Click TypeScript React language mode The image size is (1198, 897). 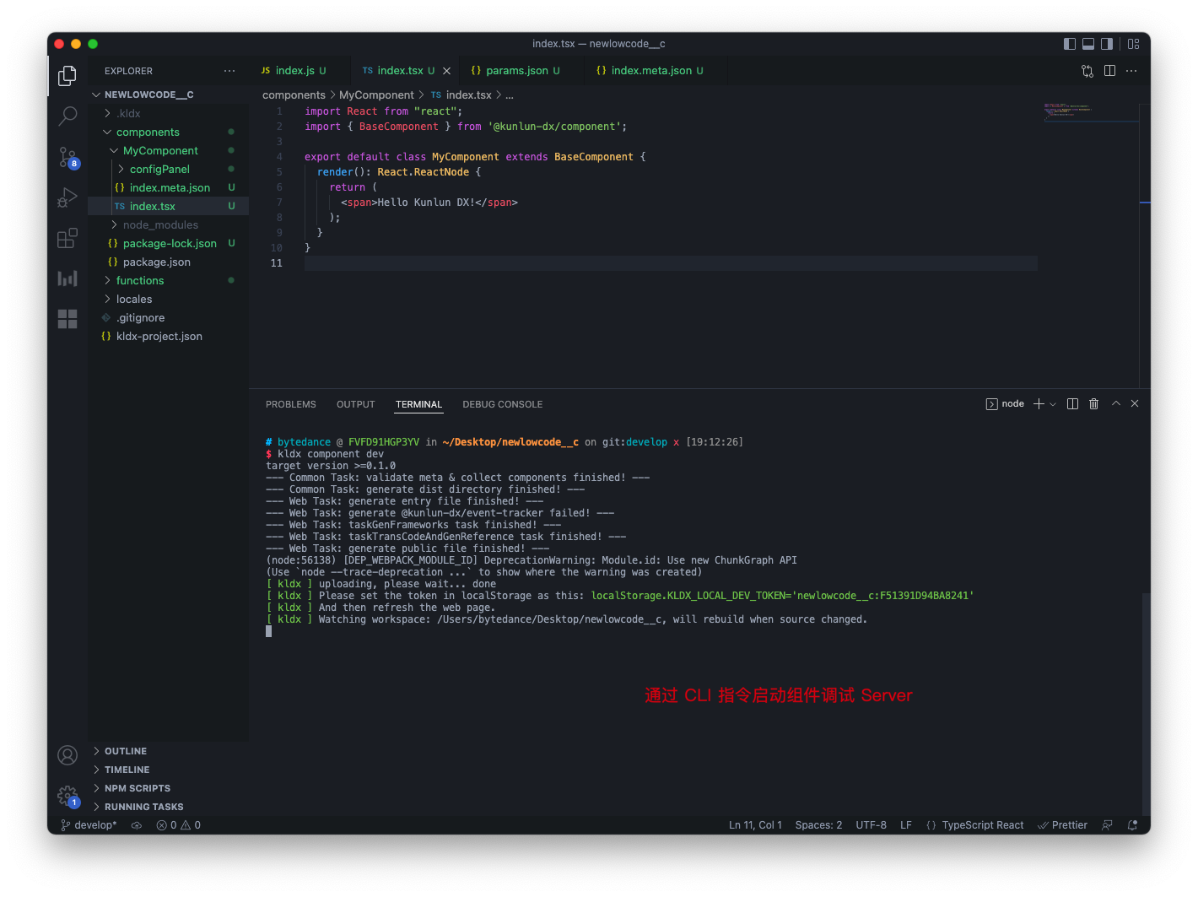[x=975, y=825]
